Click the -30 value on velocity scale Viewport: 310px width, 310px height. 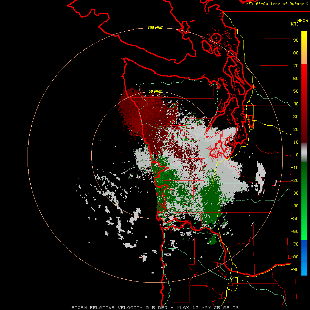click(x=294, y=193)
